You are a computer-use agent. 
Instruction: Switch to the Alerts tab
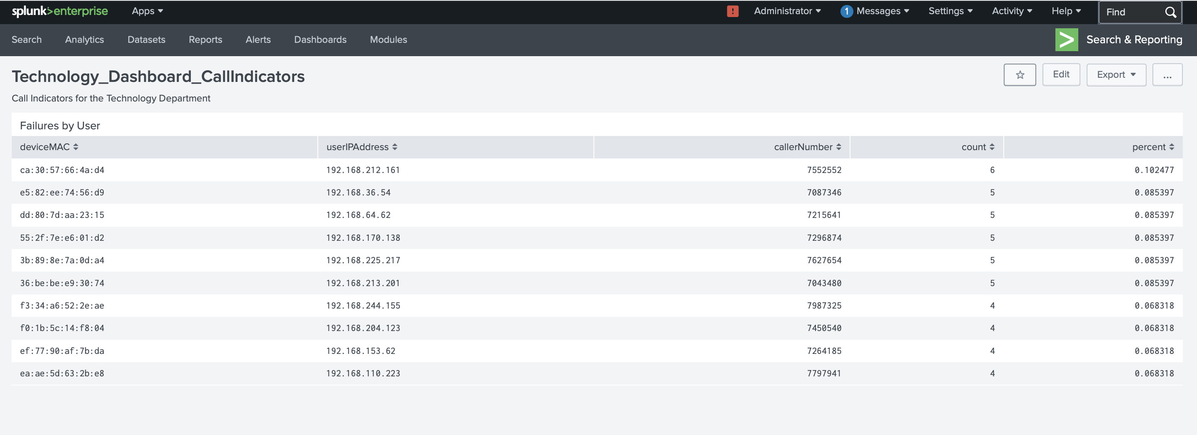(258, 40)
